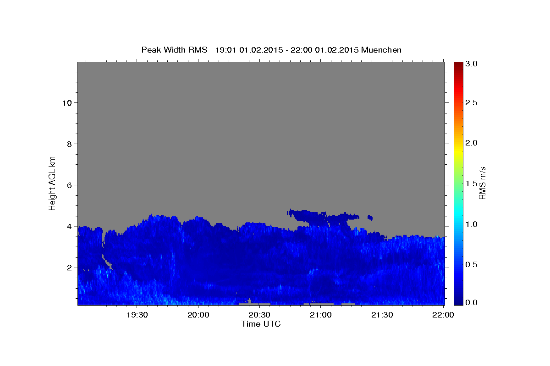Click the 'Height AGL km' axis label
The width and height of the screenshot is (550, 366).
(53, 183)
